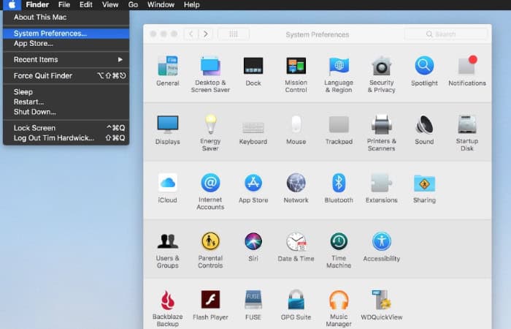Screen dimensions: 511x329
Task: Choose Restart… from Apple menu
Action: pos(66,102)
